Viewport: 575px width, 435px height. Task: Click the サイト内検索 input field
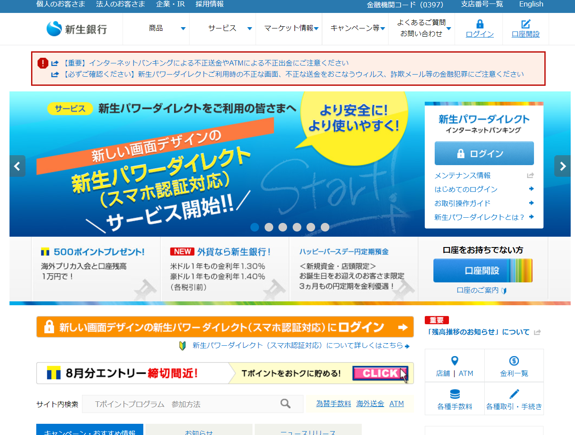pyautogui.click(x=193, y=404)
